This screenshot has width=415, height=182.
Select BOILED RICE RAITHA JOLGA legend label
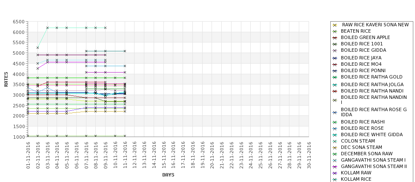point(372,84)
